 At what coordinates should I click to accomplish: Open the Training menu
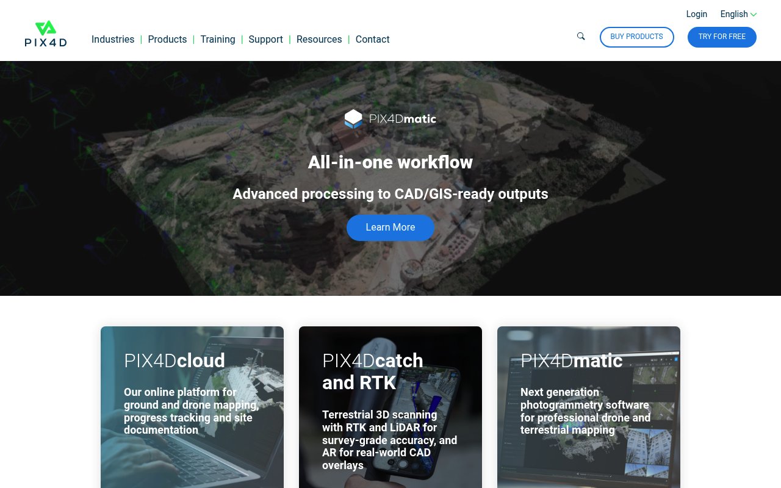(x=218, y=39)
